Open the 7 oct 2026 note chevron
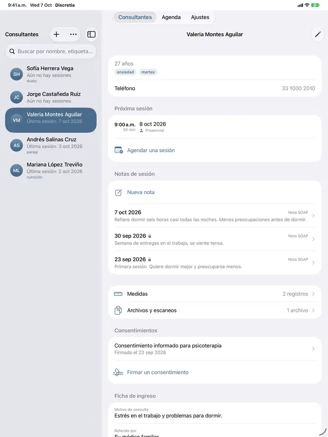 [313, 216]
